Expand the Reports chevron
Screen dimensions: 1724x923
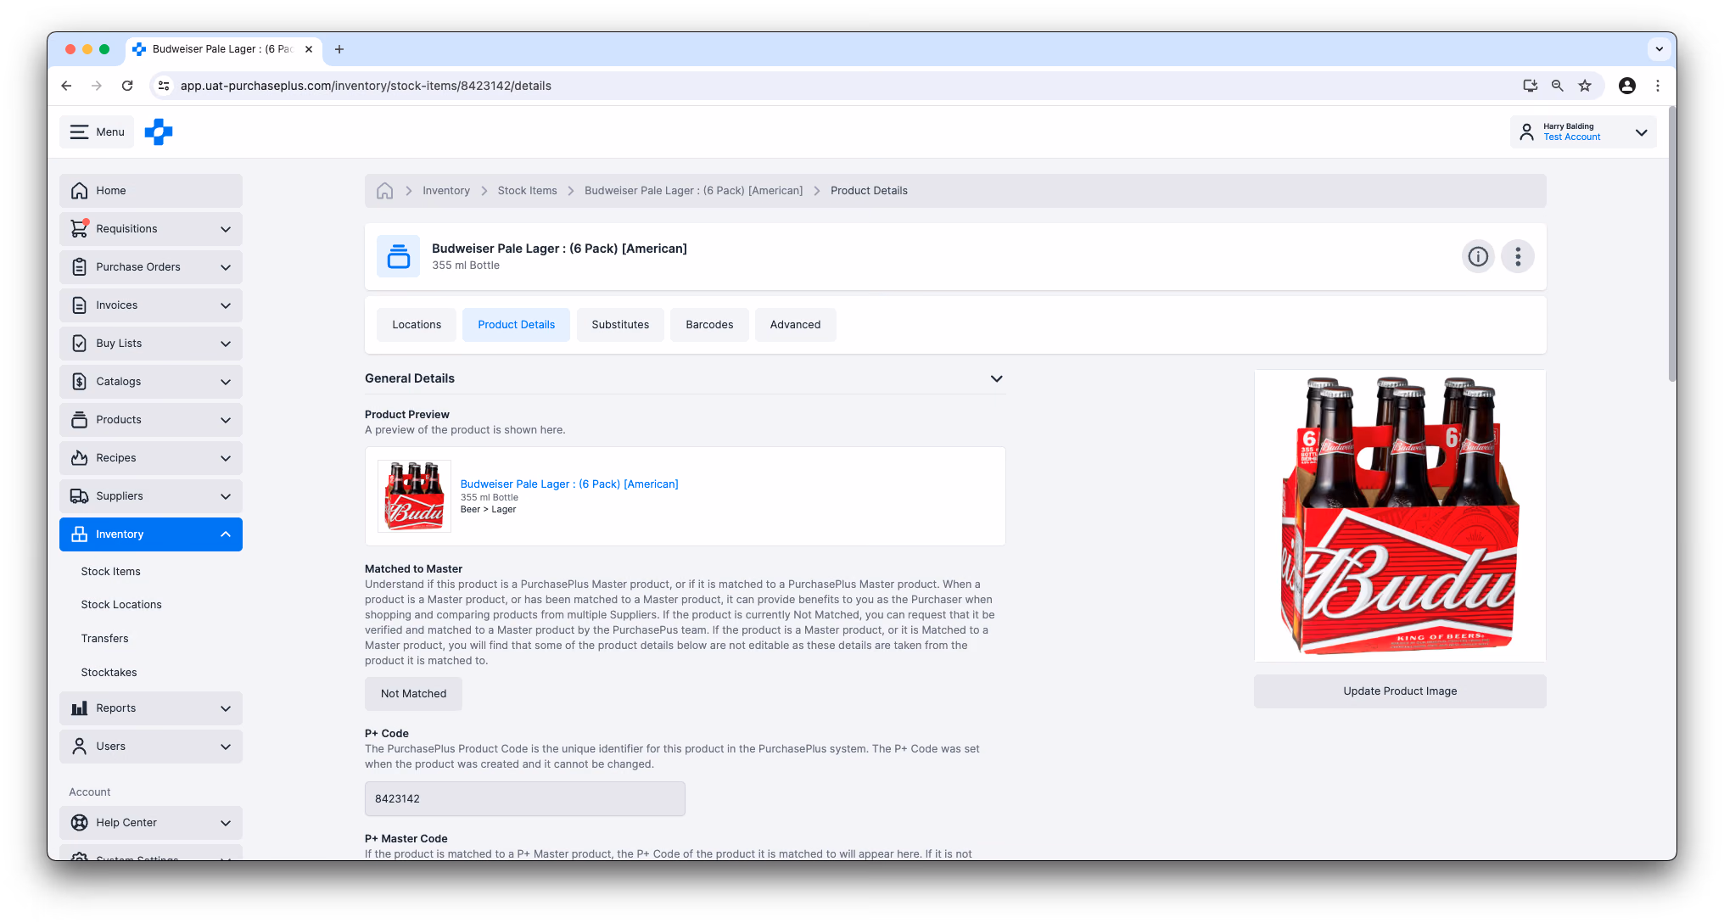[x=226, y=708]
